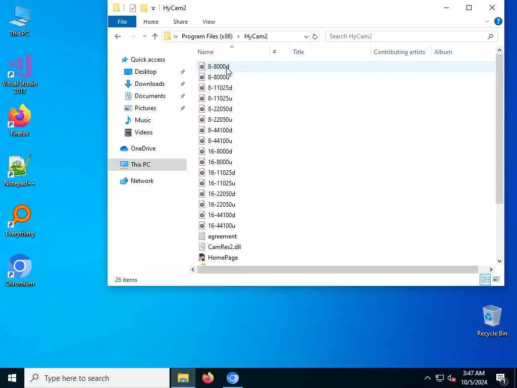Click the Back navigation arrow
This screenshot has width=517, height=388.
118,36
